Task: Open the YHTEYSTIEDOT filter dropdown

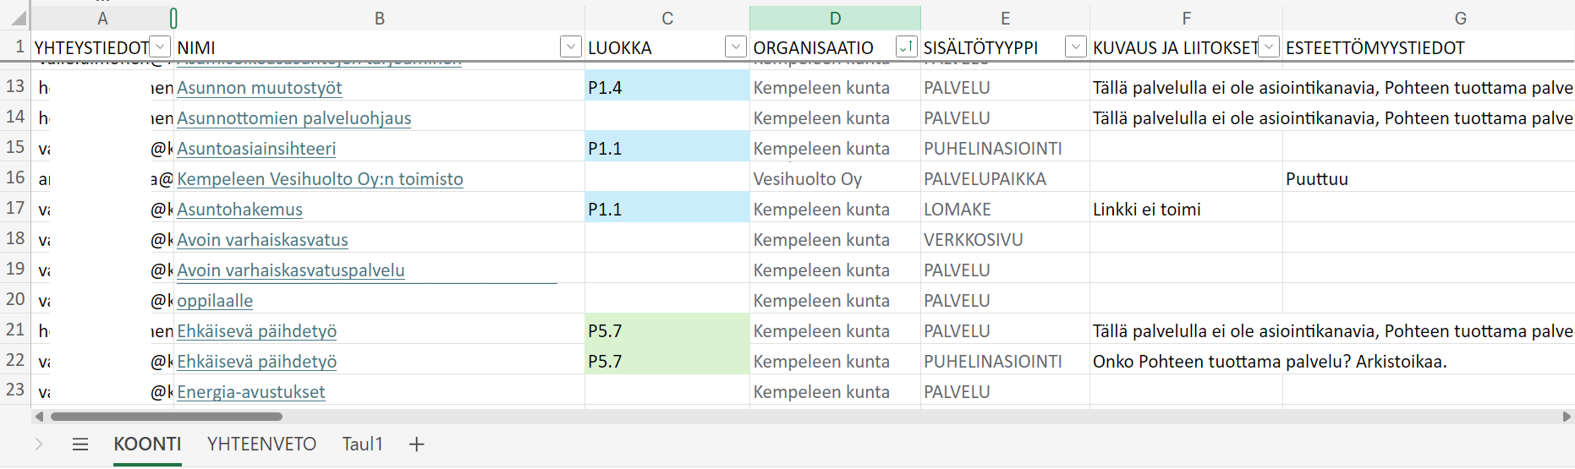Action: tap(160, 47)
